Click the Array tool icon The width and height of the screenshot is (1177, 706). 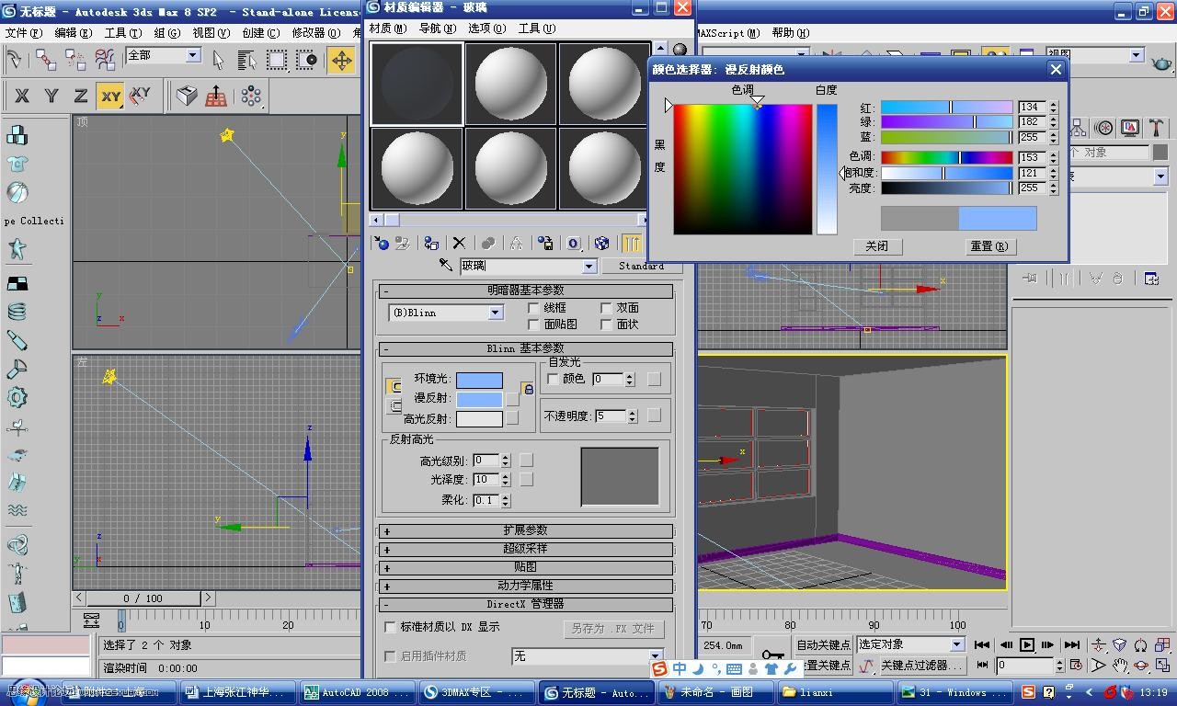250,96
